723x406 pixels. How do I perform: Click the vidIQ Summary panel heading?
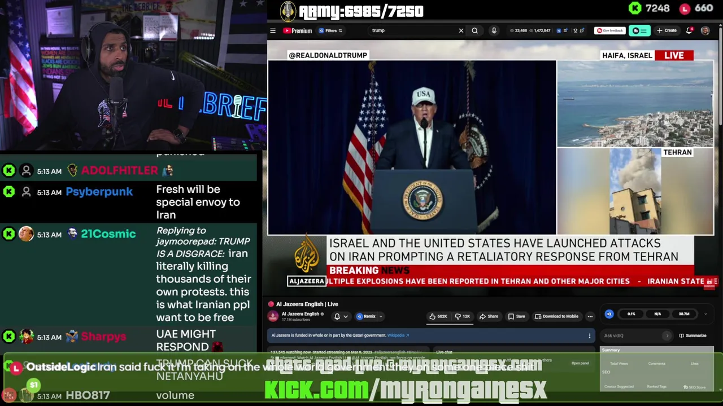[x=611, y=350]
